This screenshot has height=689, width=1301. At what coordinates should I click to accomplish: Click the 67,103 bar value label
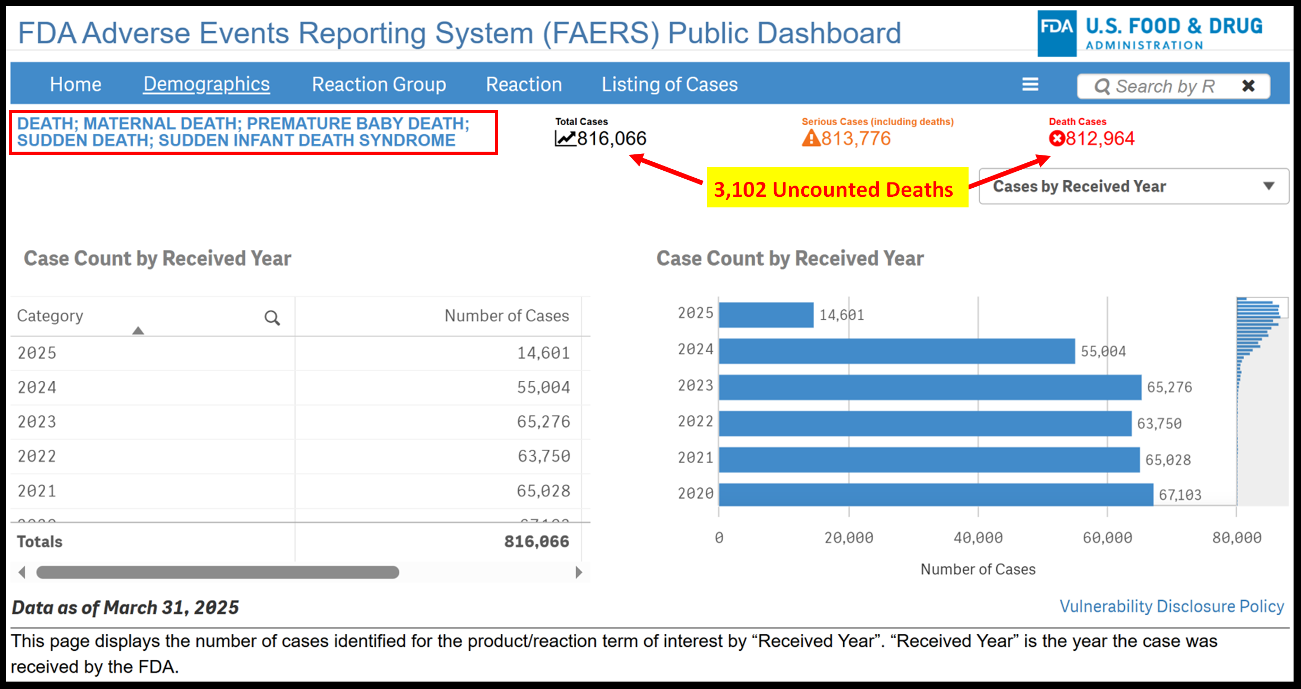tap(1180, 495)
